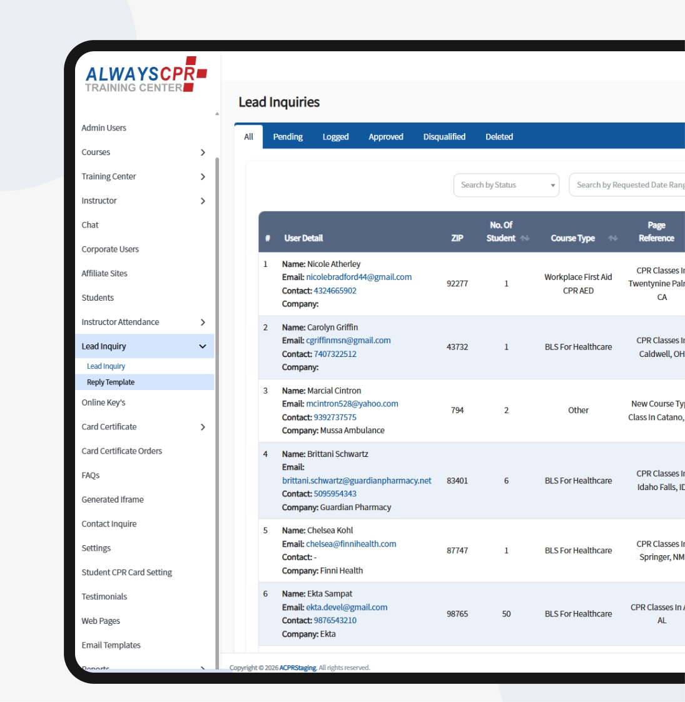
Task: Click the sidebar vertical scrollbar
Action: click(x=217, y=412)
